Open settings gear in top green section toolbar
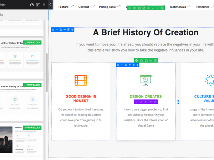The width and height of the screenshot is (214, 160). [x=134, y=8]
